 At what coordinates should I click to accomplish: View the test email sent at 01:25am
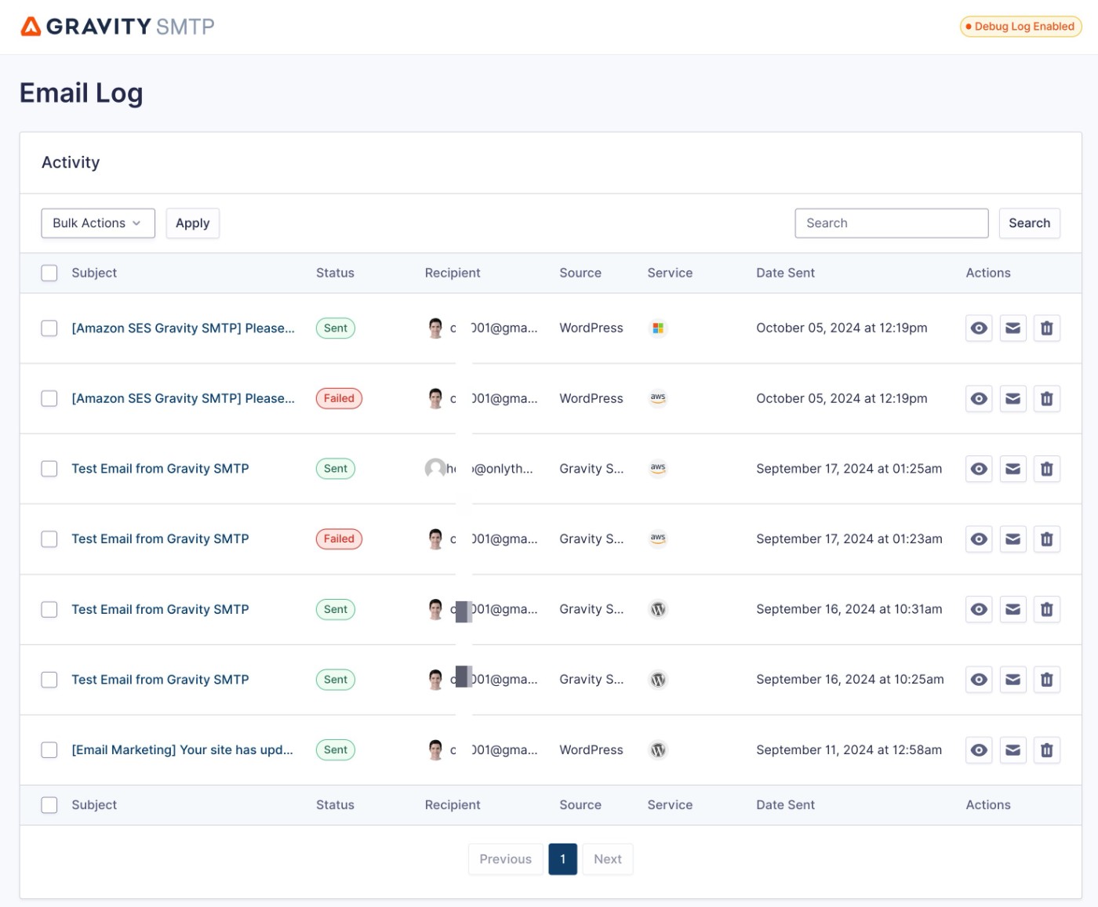(979, 469)
